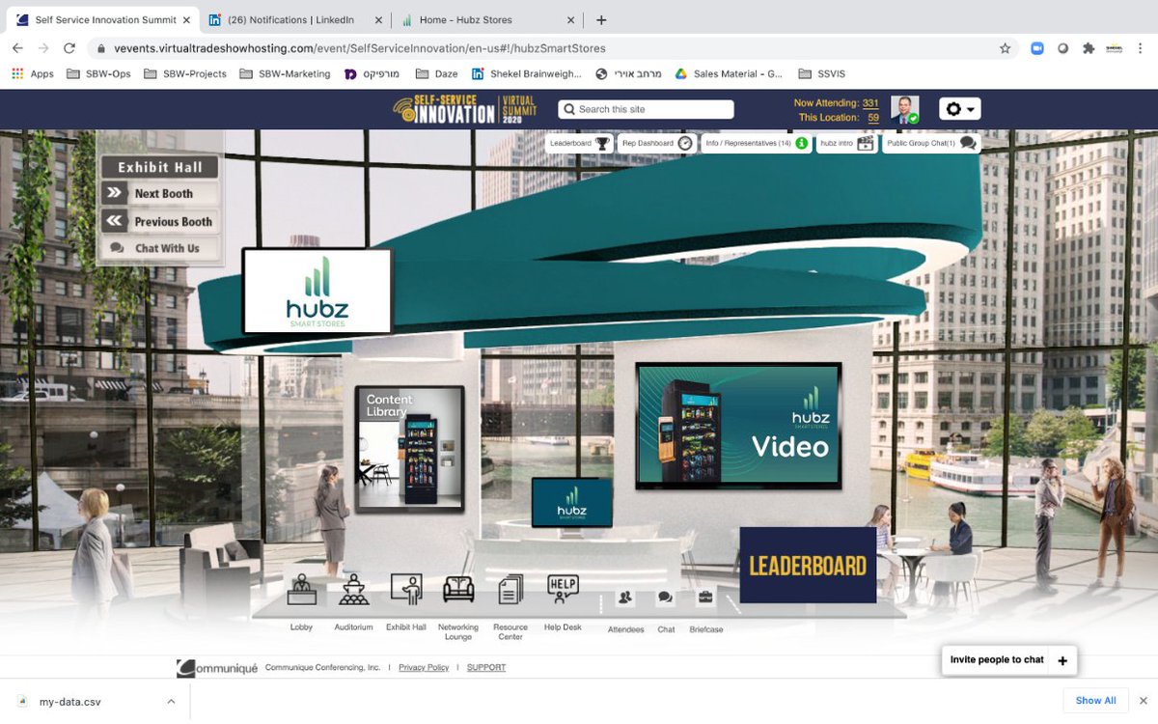The width and height of the screenshot is (1158, 724).
Task: Open the Extensions puzzle icon
Action: (1089, 47)
